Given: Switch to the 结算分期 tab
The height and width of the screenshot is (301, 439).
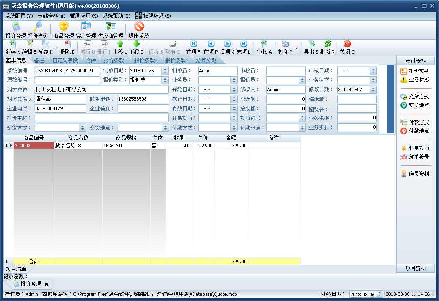Looking at the screenshot, I should point(206,60).
